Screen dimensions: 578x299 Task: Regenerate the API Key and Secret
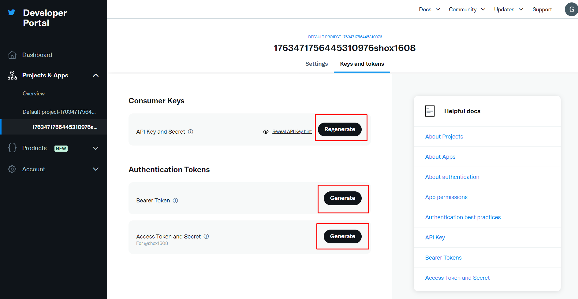[x=340, y=129]
